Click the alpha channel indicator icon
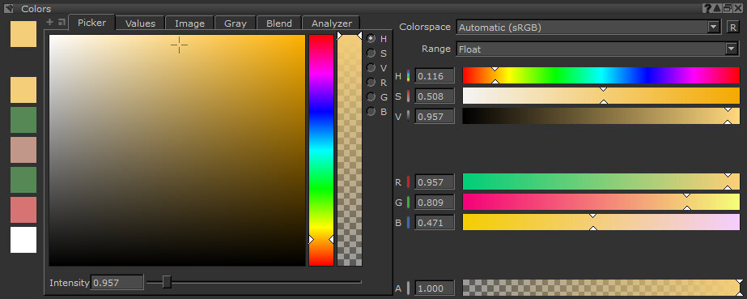Screen dimensions: 747x299 point(408,288)
